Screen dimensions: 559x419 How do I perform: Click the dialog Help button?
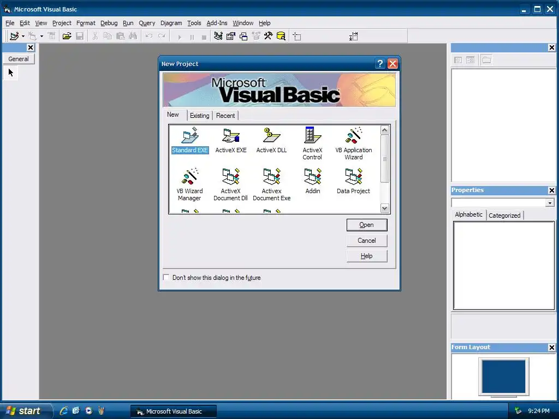pos(366,256)
